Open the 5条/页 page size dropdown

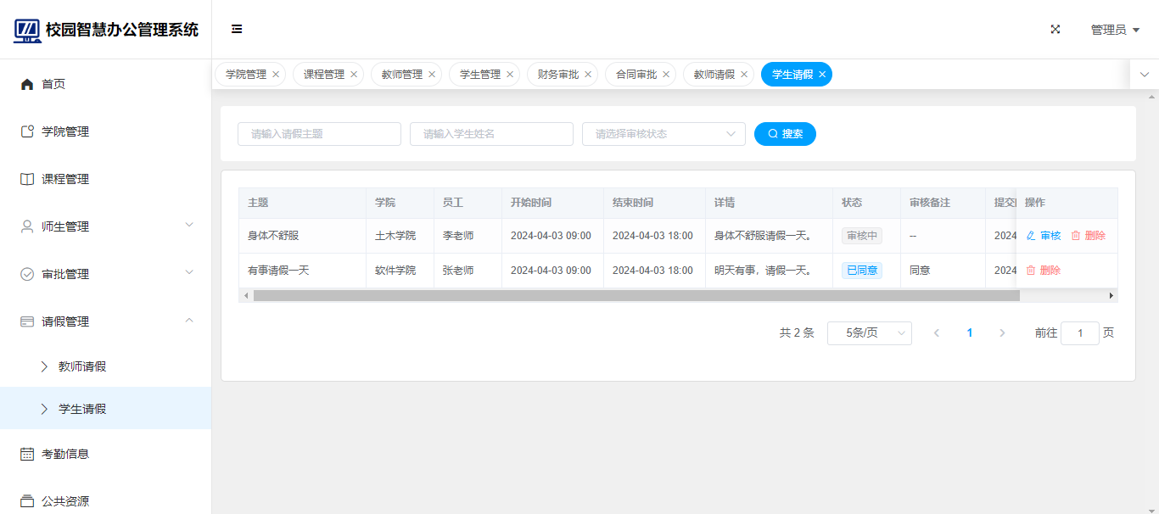coord(869,333)
